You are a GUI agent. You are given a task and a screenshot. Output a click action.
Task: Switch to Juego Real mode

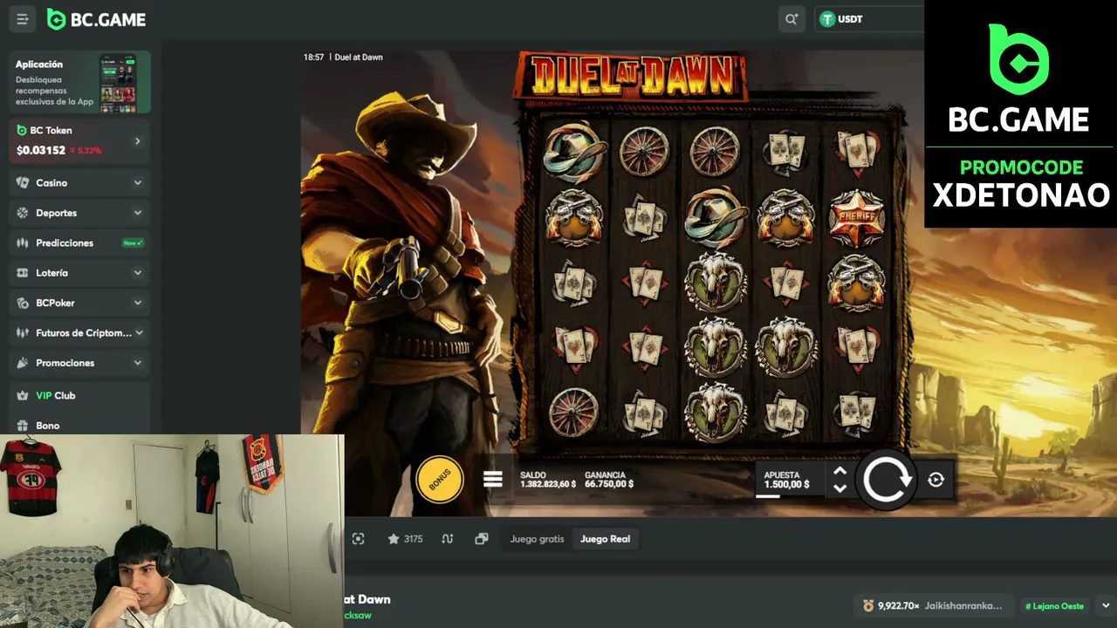606,539
